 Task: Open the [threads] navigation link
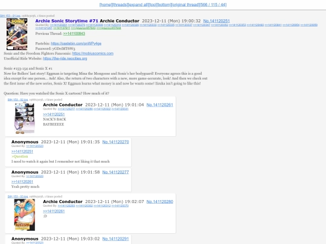[120, 5]
